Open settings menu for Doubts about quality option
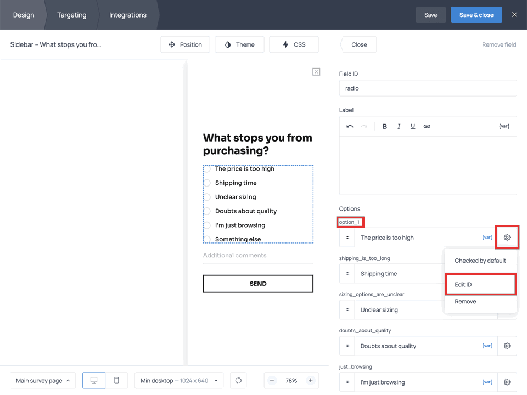The width and height of the screenshot is (527, 395). click(x=507, y=346)
